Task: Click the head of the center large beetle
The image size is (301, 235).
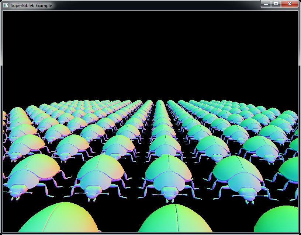Action: (x=170, y=193)
